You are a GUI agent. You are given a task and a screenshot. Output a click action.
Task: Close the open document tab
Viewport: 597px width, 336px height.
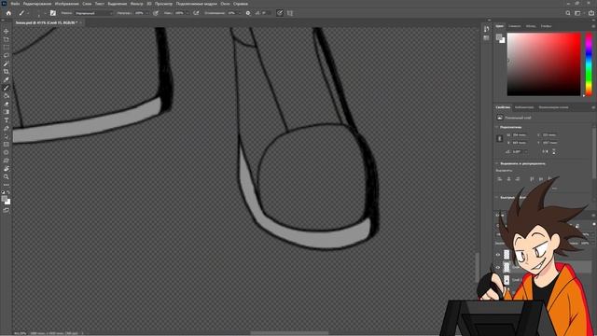[x=81, y=22]
